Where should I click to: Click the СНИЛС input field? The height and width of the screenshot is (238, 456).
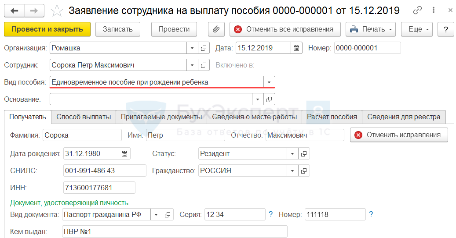point(104,171)
